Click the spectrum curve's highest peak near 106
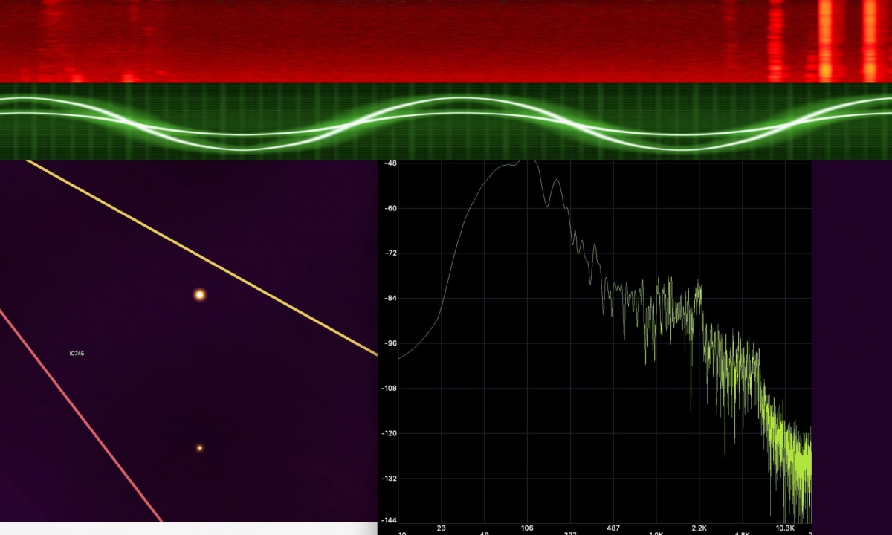Image resolution: width=892 pixels, height=535 pixels. pyautogui.click(x=529, y=161)
